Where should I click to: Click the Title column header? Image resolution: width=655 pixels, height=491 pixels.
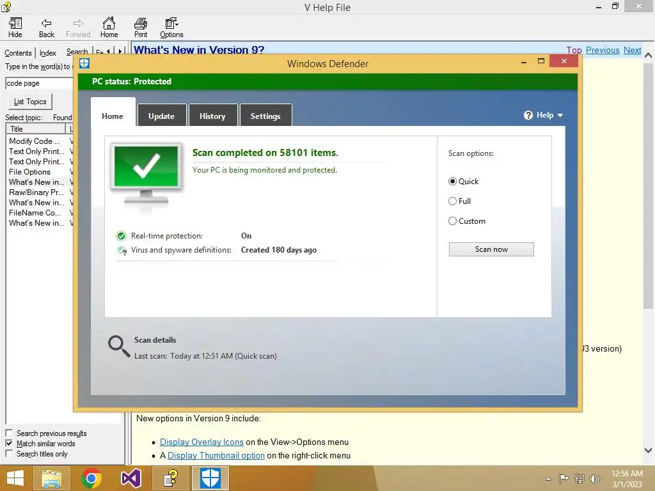(x=36, y=129)
